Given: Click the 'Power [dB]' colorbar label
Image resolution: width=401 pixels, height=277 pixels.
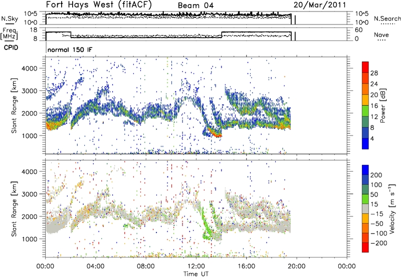Looking at the screenshot, I should click(x=382, y=105).
